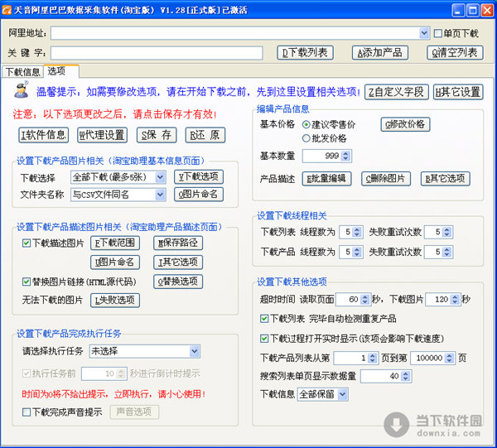Viewport: 497px width, 448px height.
Task: Open H其它设置 button
Action: click(x=458, y=92)
